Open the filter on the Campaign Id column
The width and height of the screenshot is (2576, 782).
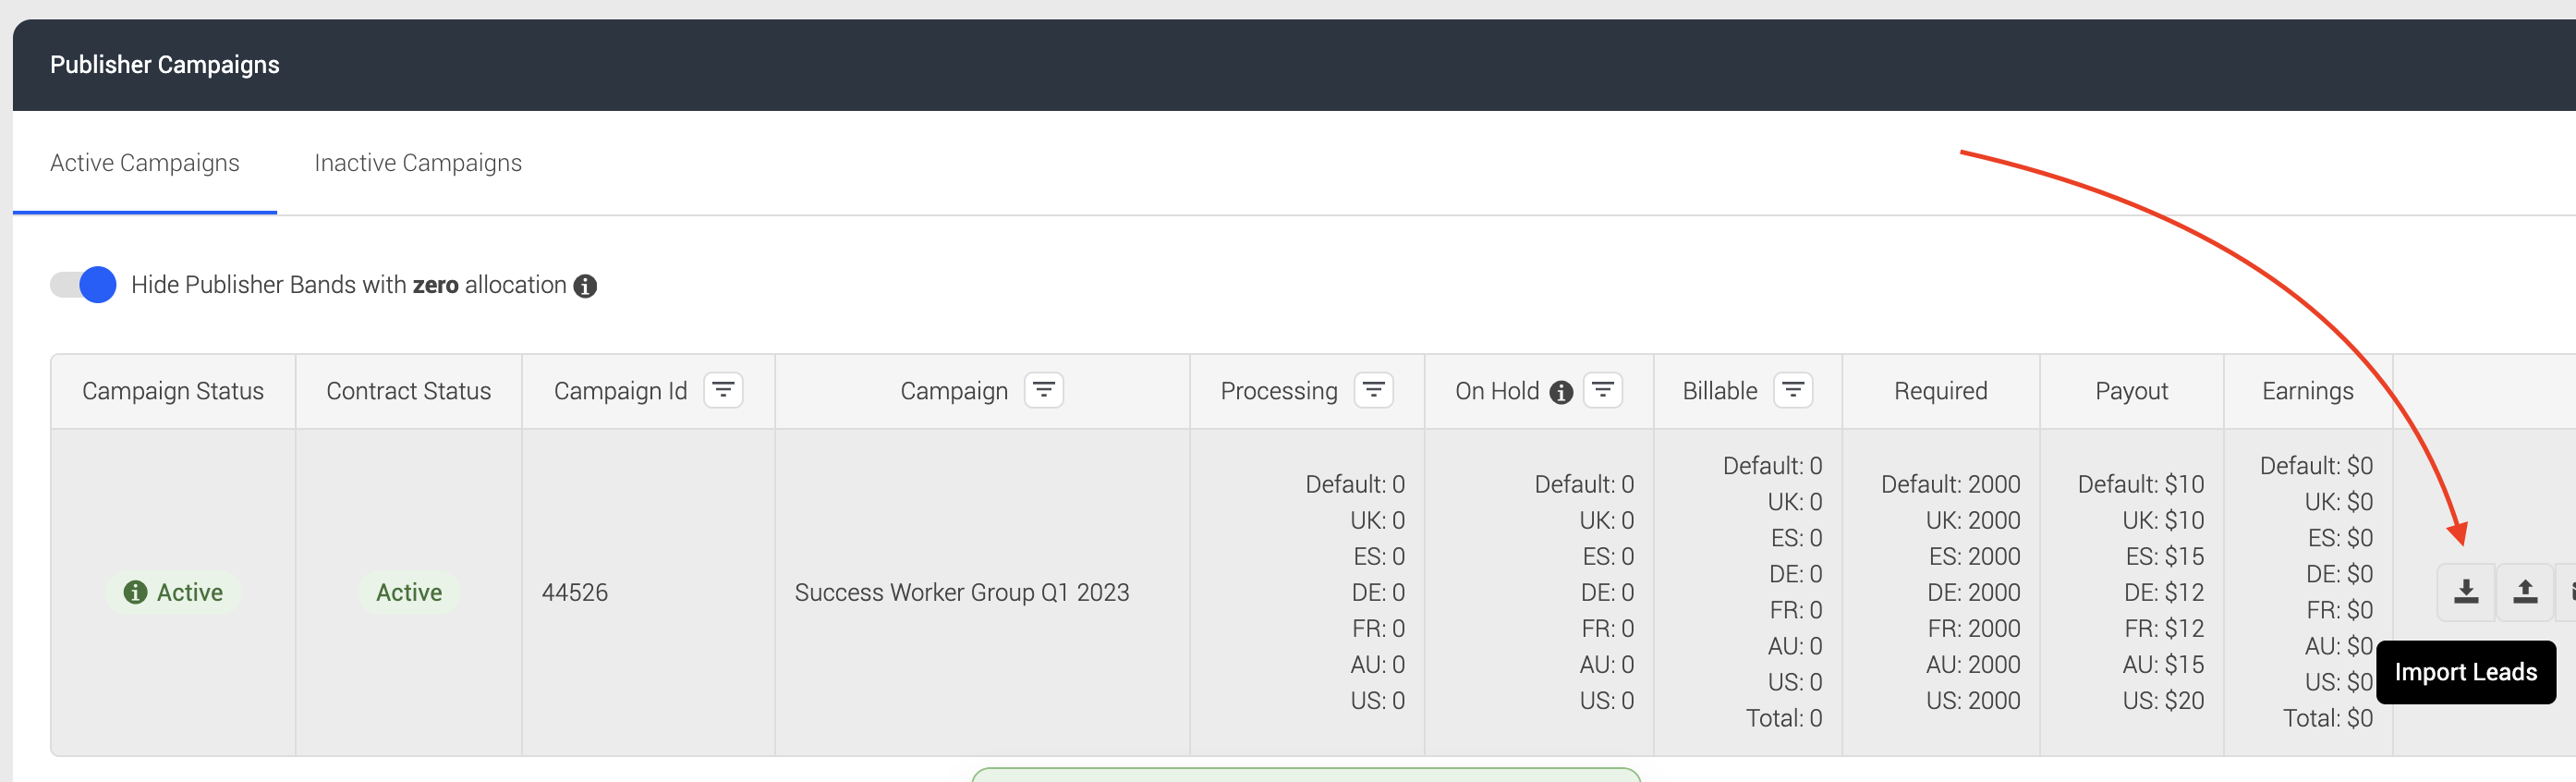(x=724, y=390)
